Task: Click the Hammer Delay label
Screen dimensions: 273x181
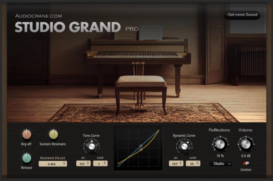Action: click(53, 158)
